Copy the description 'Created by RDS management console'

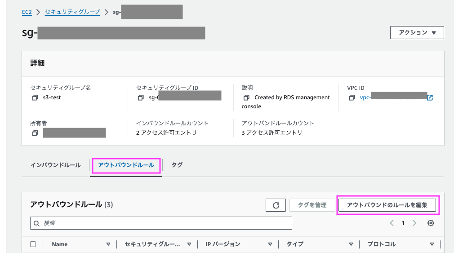[246, 98]
